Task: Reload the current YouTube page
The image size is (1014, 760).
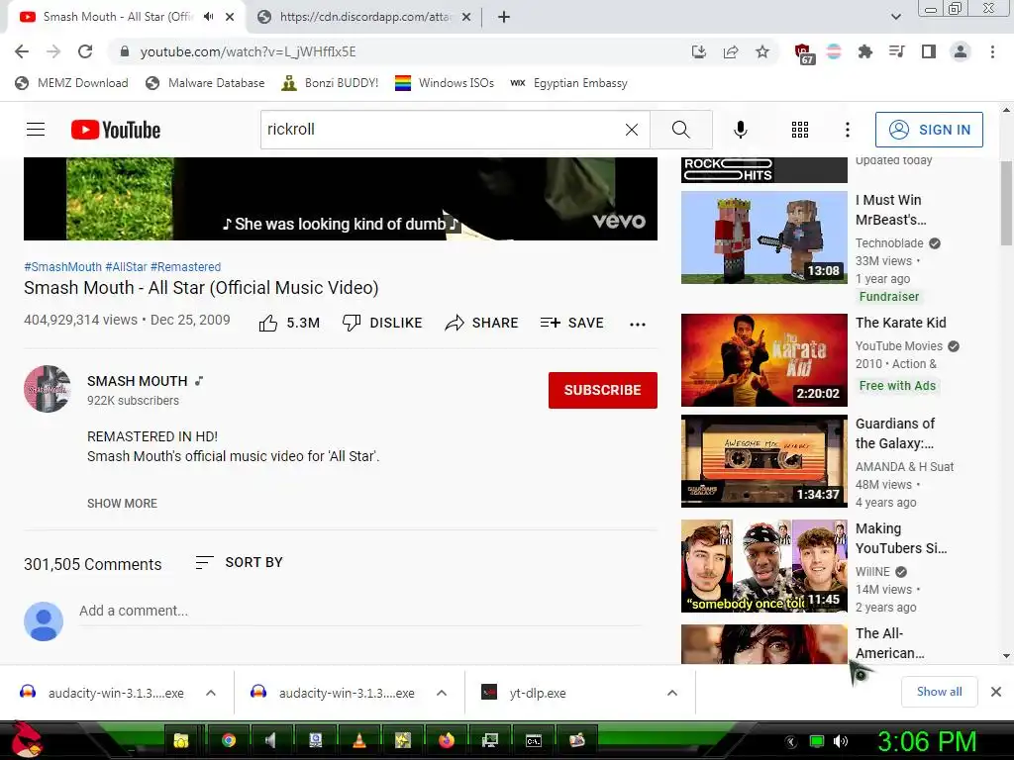Action: point(85,51)
